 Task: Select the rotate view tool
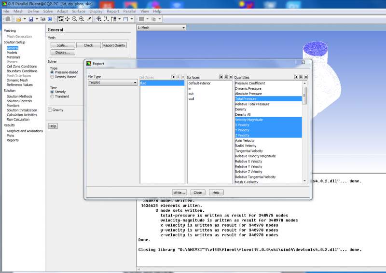click(x=60, y=19)
